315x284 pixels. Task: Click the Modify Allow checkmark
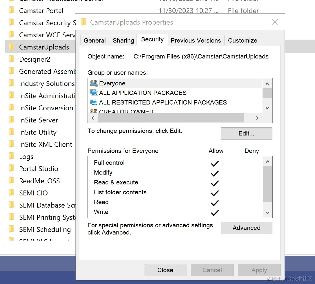pos(215,173)
